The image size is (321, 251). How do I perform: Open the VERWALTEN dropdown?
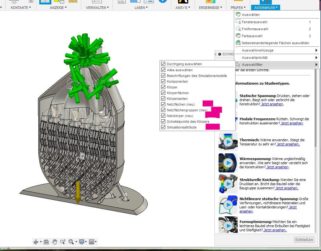[x=97, y=8]
